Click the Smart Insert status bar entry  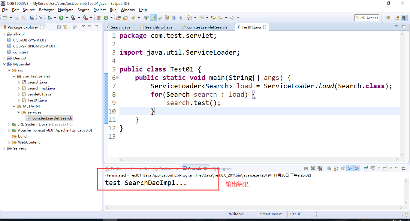click(x=271, y=214)
